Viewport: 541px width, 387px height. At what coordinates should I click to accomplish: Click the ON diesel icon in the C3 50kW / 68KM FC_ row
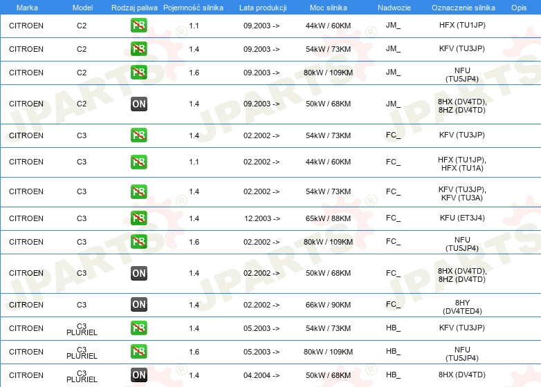[x=138, y=273]
